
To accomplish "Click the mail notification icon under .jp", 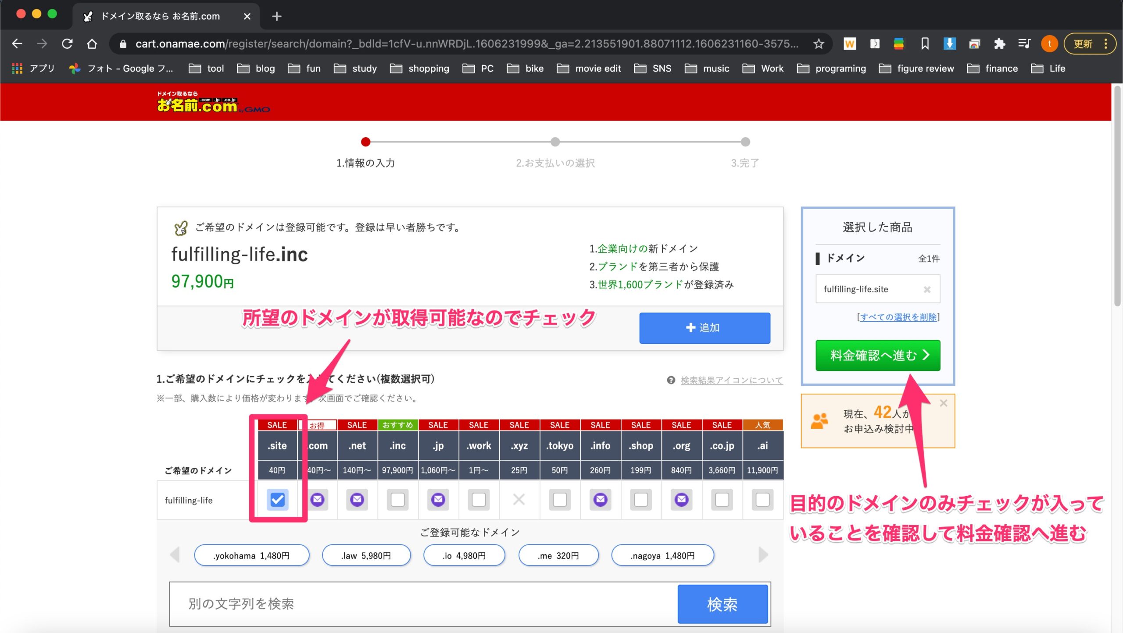I will tap(438, 499).
